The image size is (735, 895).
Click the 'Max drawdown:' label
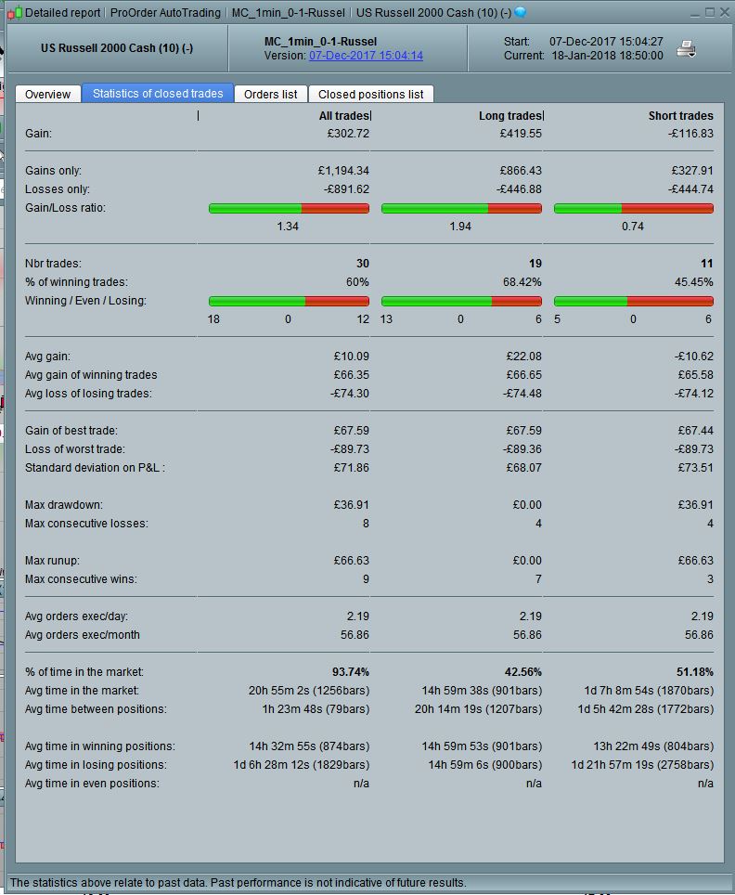pos(64,505)
